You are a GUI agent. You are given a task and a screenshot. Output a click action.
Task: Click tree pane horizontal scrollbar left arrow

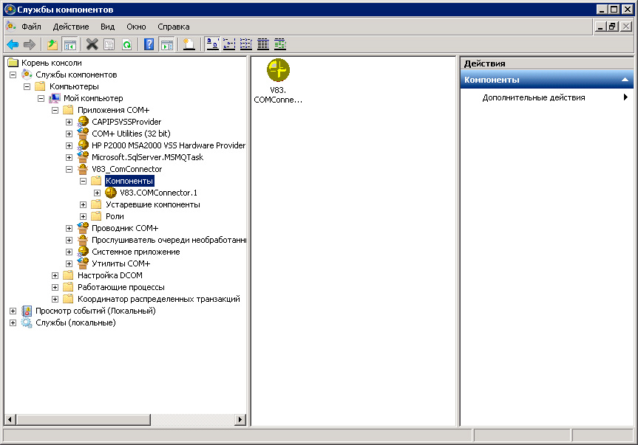pos(10,419)
